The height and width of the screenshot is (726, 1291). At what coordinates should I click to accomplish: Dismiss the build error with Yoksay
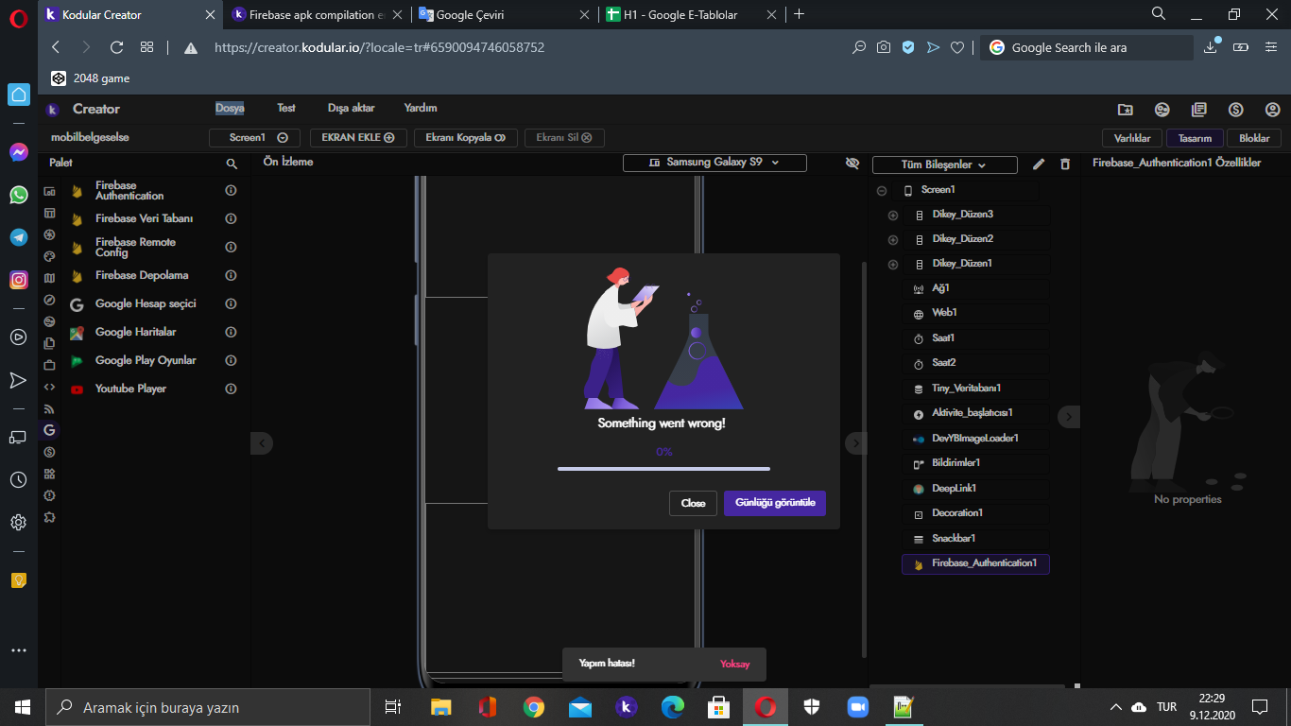click(735, 665)
